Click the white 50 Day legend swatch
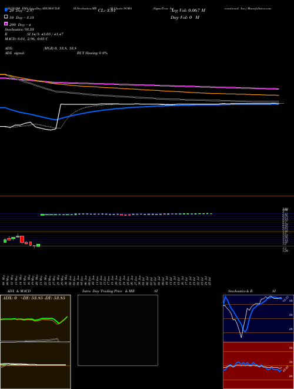The image size is (294, 389). pos(6,17)
